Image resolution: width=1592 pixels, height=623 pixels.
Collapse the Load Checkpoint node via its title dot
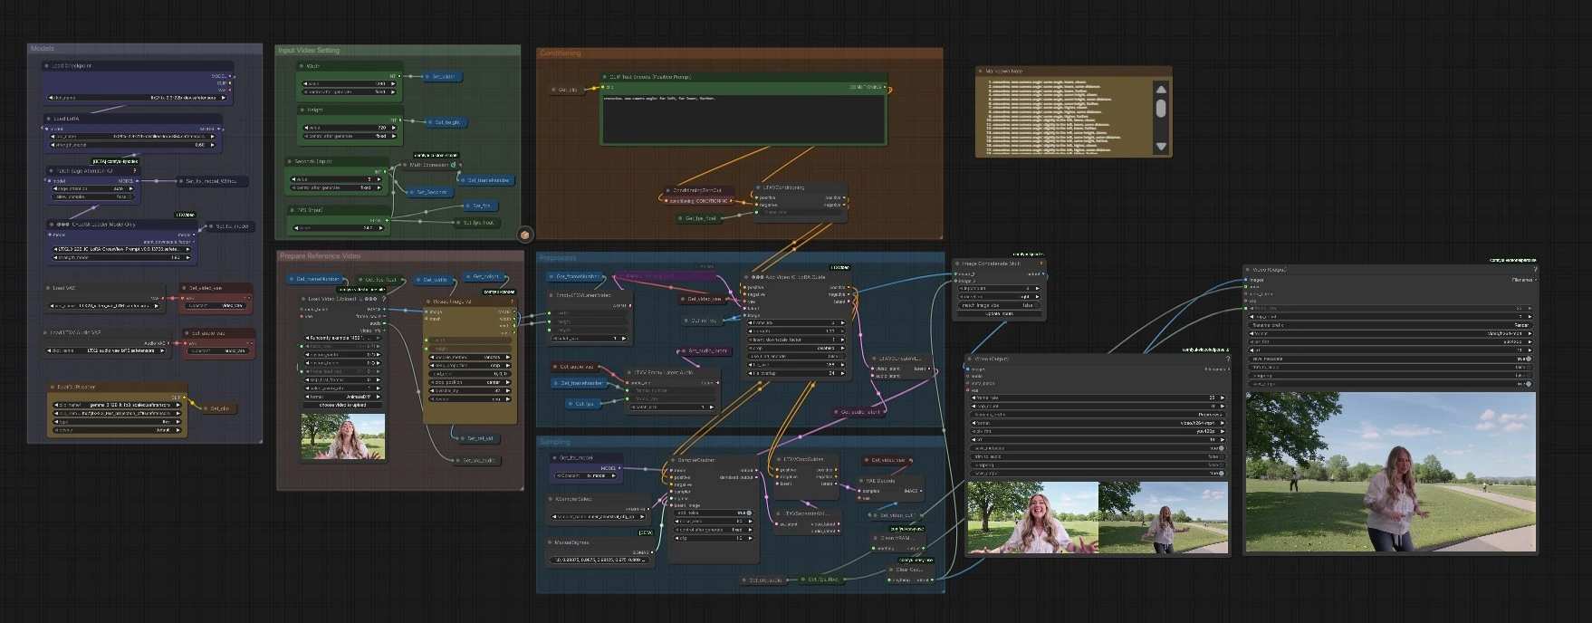pos(47,66)
